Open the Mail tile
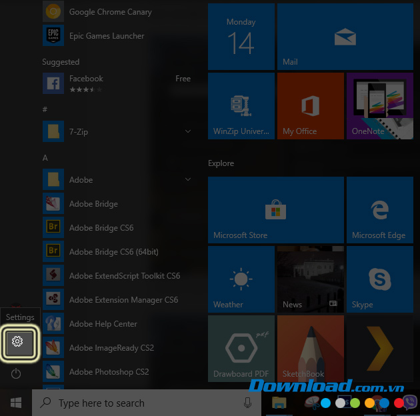 coord(345,37)
